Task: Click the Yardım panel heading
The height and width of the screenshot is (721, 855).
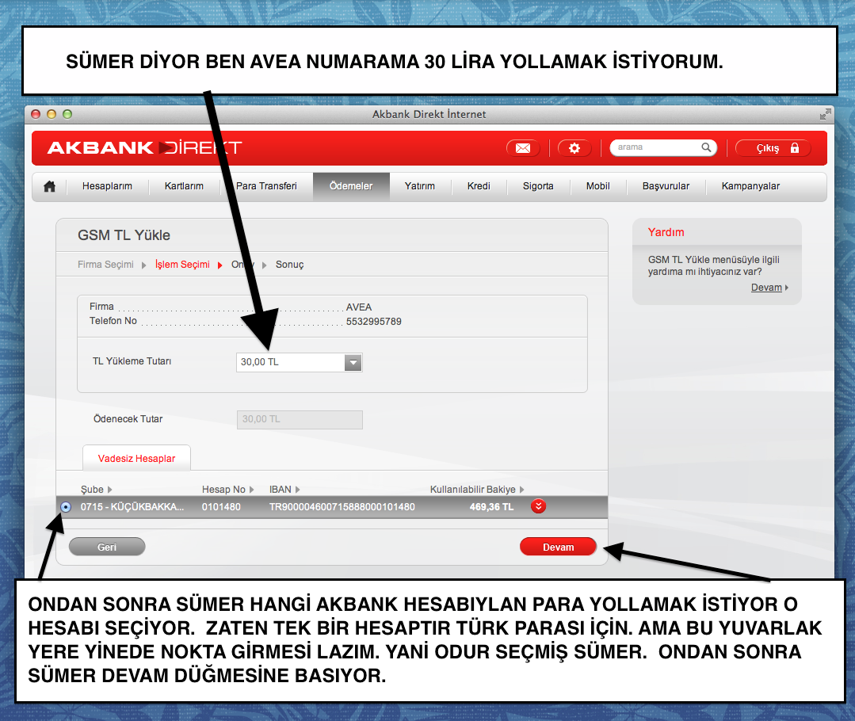Action: 666,232
